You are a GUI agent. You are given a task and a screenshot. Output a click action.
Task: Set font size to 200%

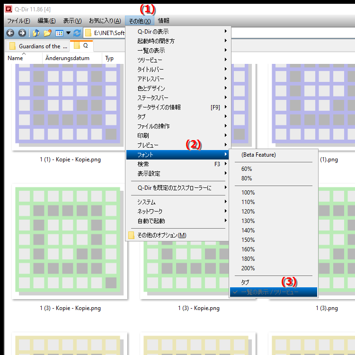(x=274, y=268)
